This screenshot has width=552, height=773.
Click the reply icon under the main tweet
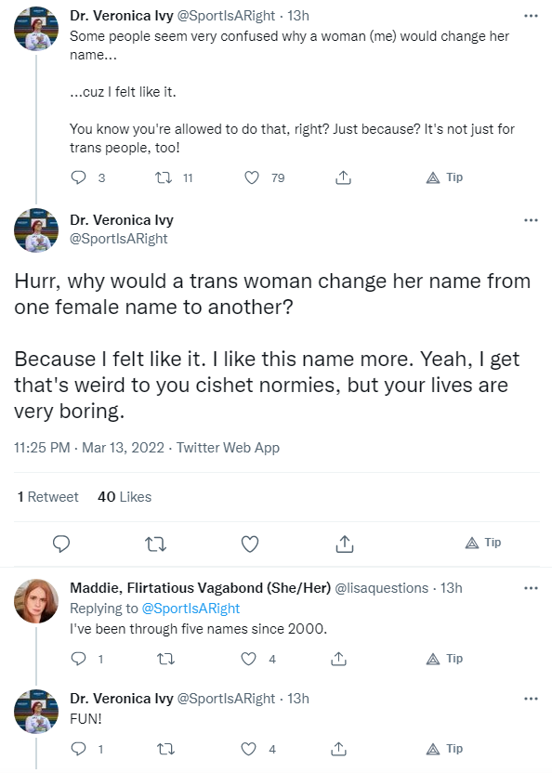(x=61, y=544)
